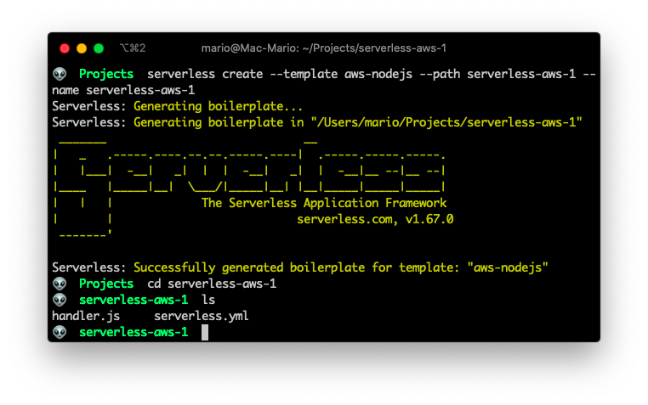This screenshot has height=405, width=648.
Task: Click the serverless.yml filename in ls output
Action: [202, 317]
